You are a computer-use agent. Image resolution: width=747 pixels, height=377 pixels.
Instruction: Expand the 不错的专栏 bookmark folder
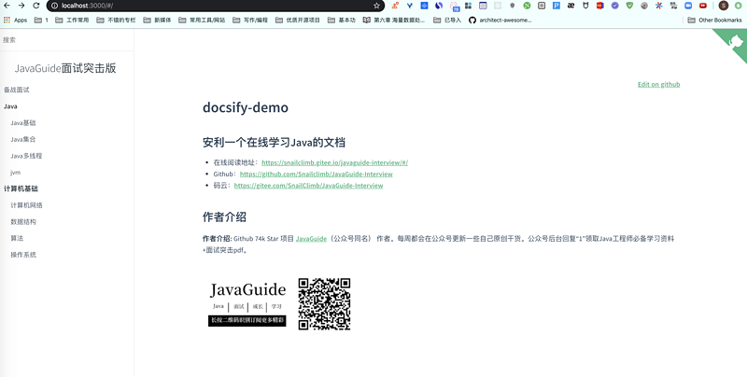tap(116, 20)
